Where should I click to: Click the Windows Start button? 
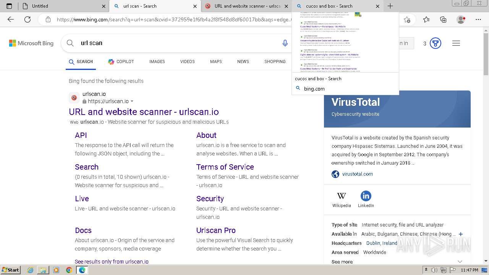pyautogui.click(x=10, y=270)
